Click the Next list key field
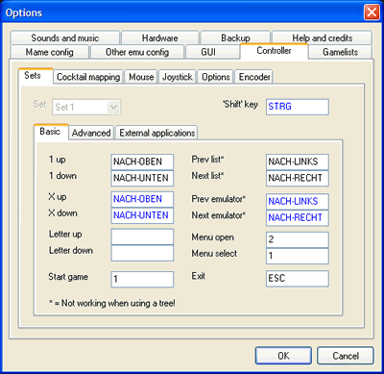This screenshot has width=384, height=374. pyautogui.click(x=298, y=178)
